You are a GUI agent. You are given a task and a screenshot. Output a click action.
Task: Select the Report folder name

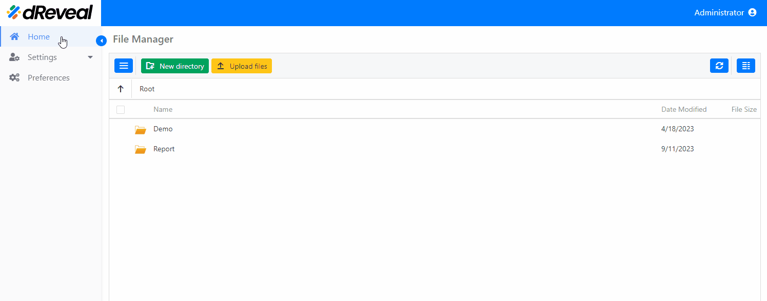pos(164,149)
